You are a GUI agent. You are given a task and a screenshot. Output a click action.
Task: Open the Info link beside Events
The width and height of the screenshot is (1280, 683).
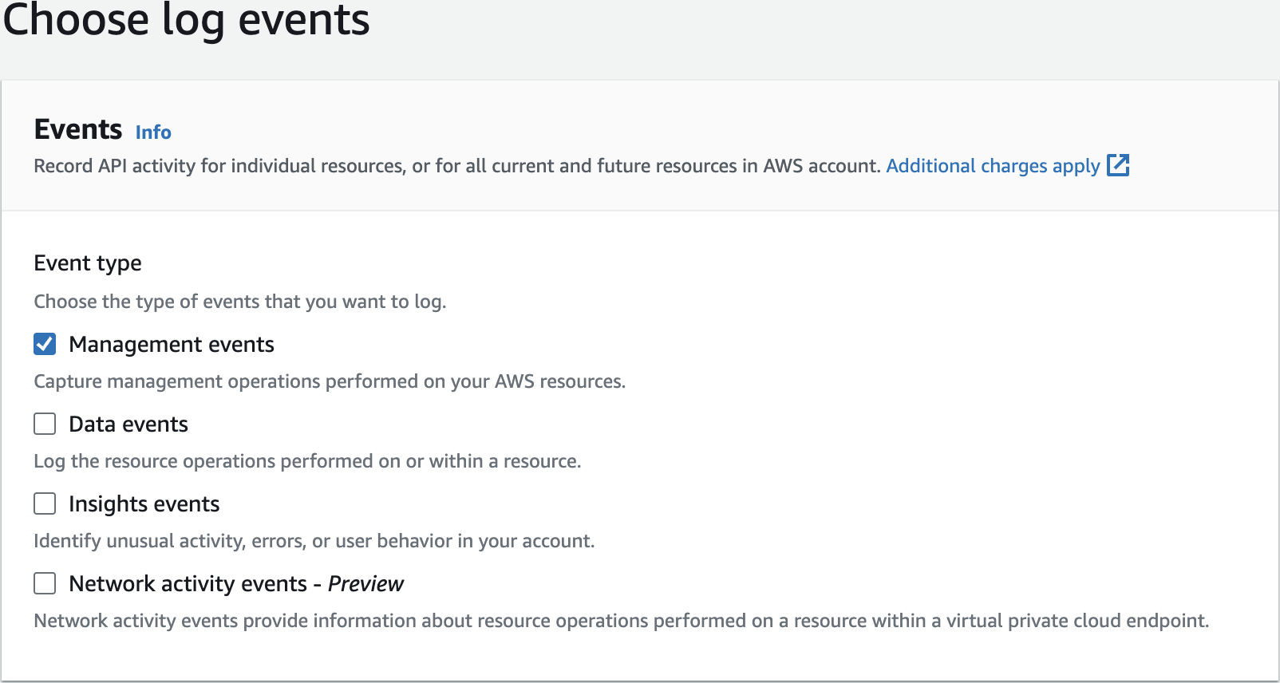pos(153,132)
